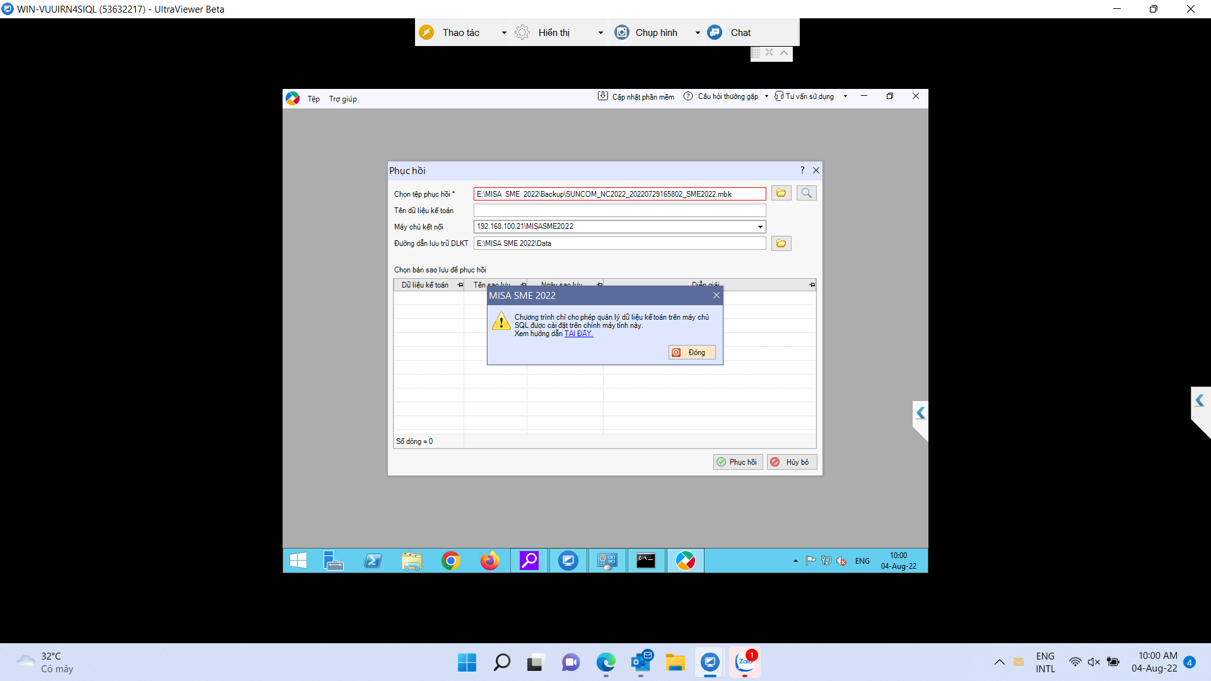
Task: Open the Trợ giúp menu in MISA
Action: pyautogui.click(x=343, y=99)
